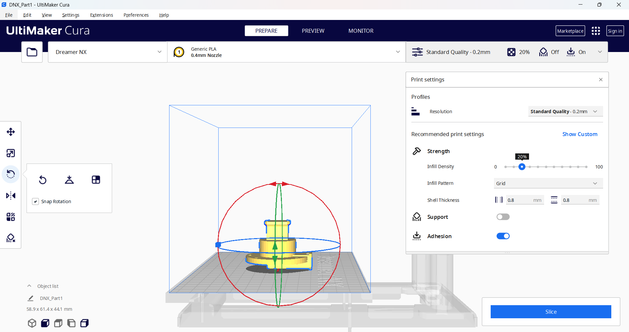Viewport: 629px width, 332px height.
Task: Click the Standard Quality - 0.2mm header text
Action: click(x=458, y=52)
